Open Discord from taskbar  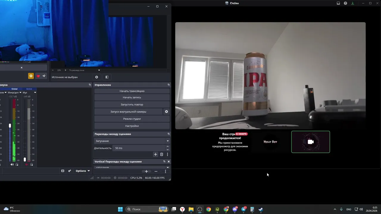click(x=235, y=209)
